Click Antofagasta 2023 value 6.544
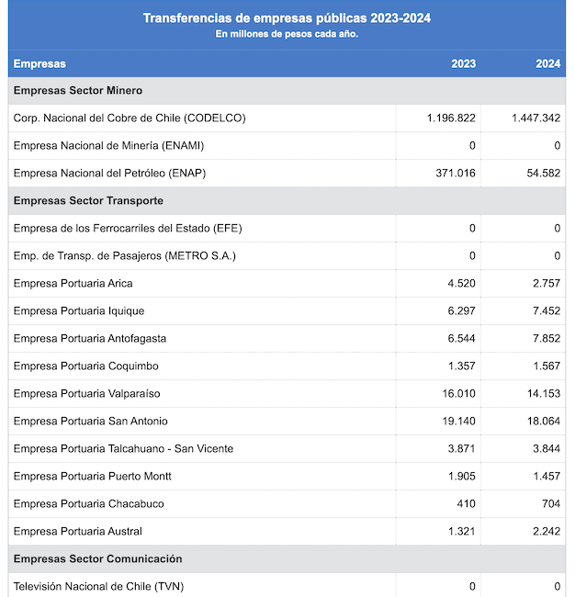This screenshot has height=597, width=575. tap(461, 339)
